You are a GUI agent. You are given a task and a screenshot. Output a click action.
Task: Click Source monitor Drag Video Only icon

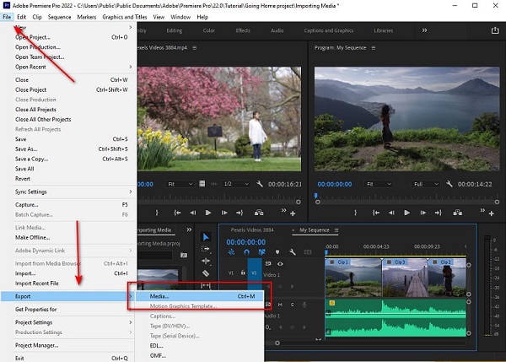[202, 184]
